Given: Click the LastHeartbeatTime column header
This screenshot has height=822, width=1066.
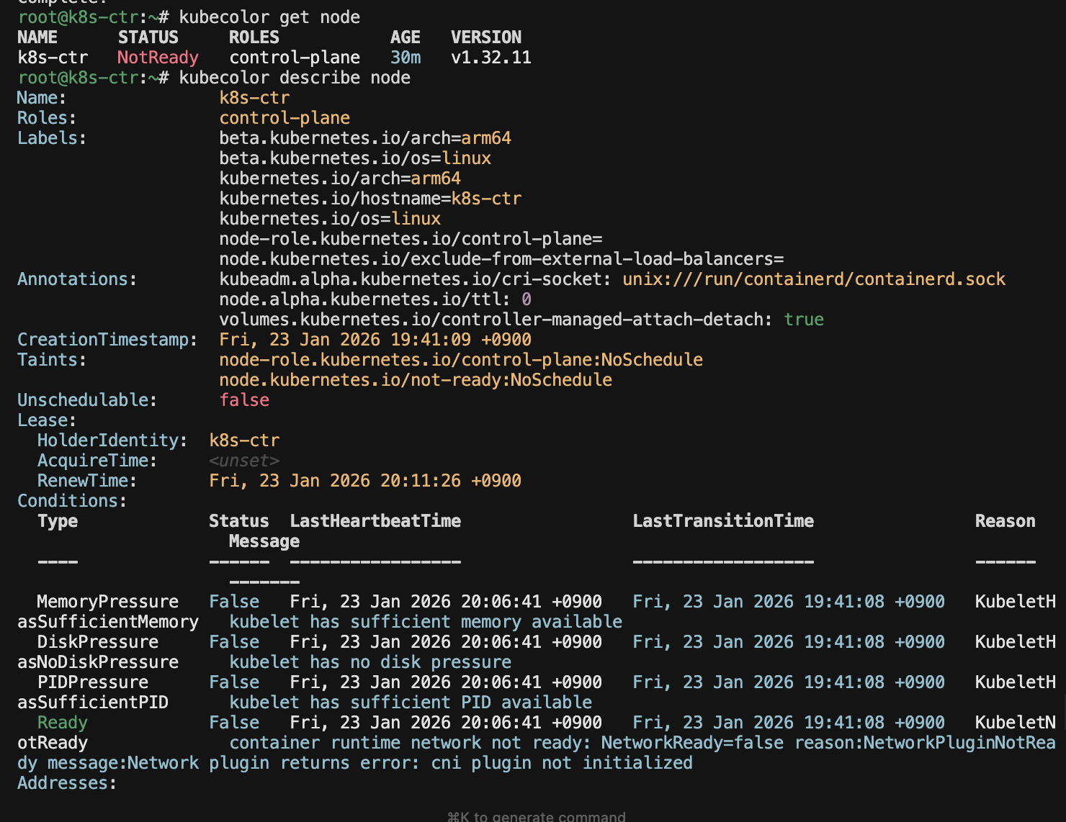Looking at the screenshot, I should click(x=375, y=521).
